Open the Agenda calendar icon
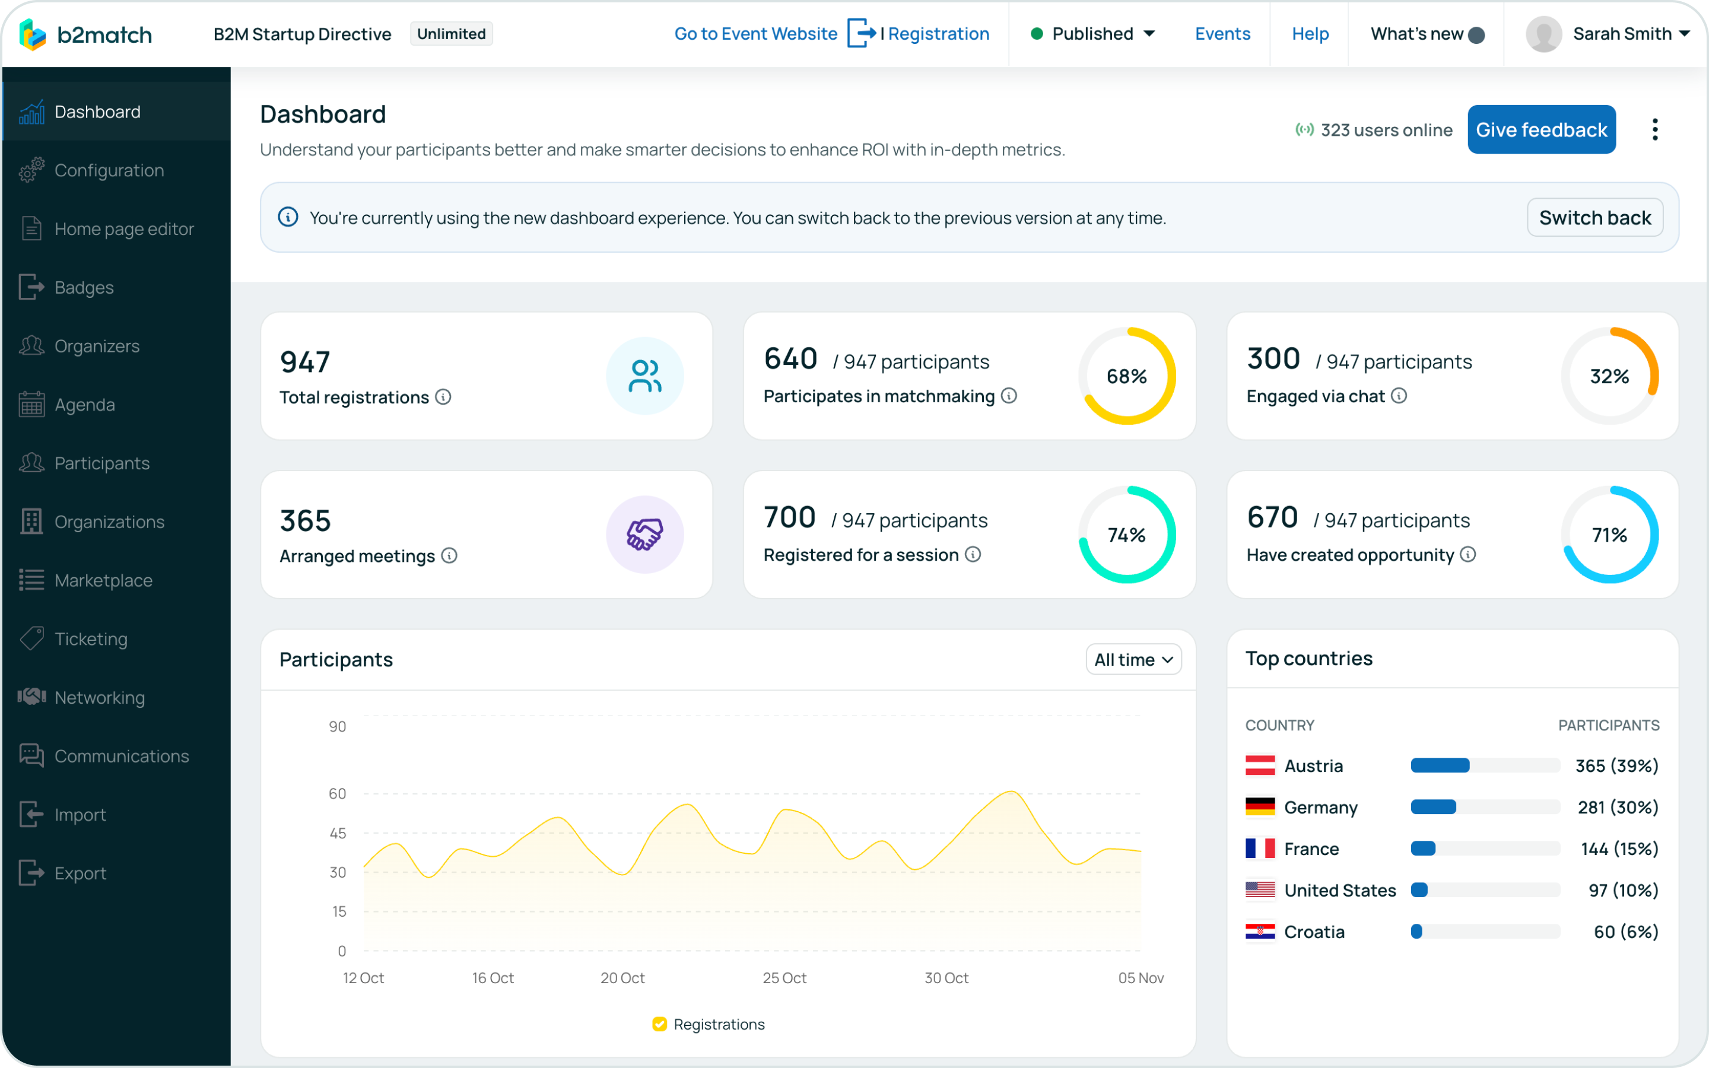 coord(30,404)
